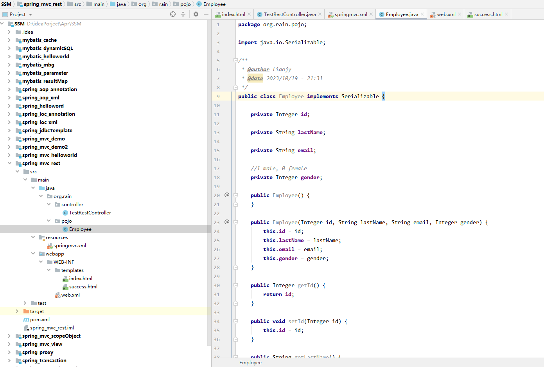Close the springmvc.xml tab
Viewport: 544px width, 367px height.
point(371,14)
